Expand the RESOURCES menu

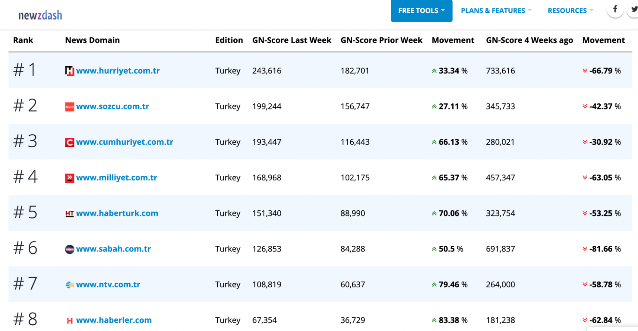tap(570, 11)
